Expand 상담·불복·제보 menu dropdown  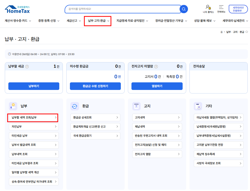(x=205, y=21)
